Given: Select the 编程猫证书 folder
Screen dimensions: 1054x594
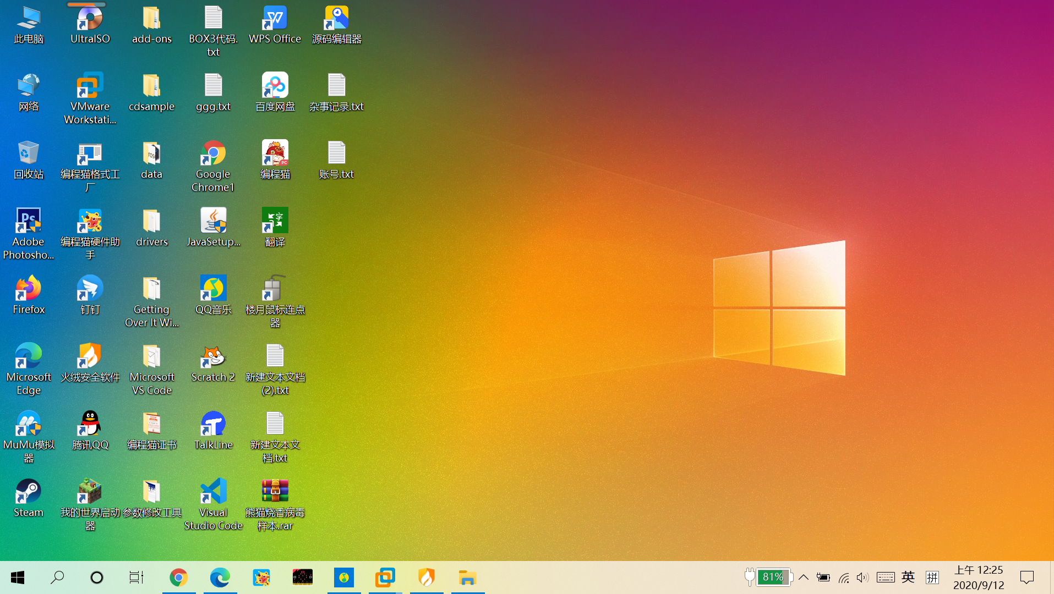Looking at the screenshot, I should point(152,431).
